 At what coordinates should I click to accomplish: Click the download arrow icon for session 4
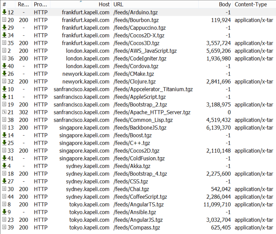point(4,166)
